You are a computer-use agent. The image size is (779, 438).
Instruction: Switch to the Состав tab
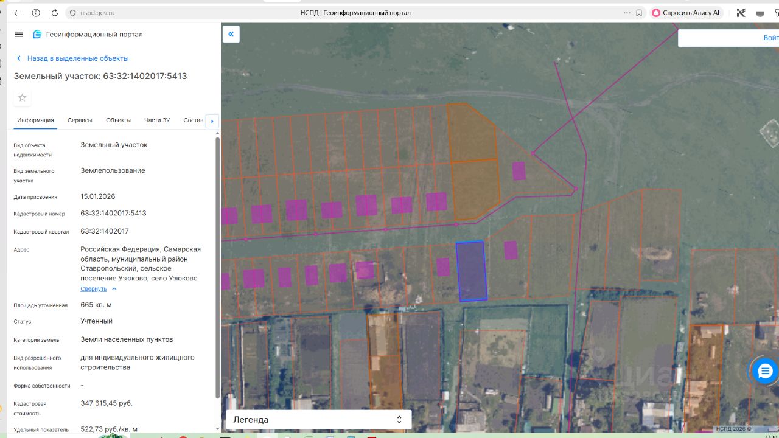coord(194,120)
